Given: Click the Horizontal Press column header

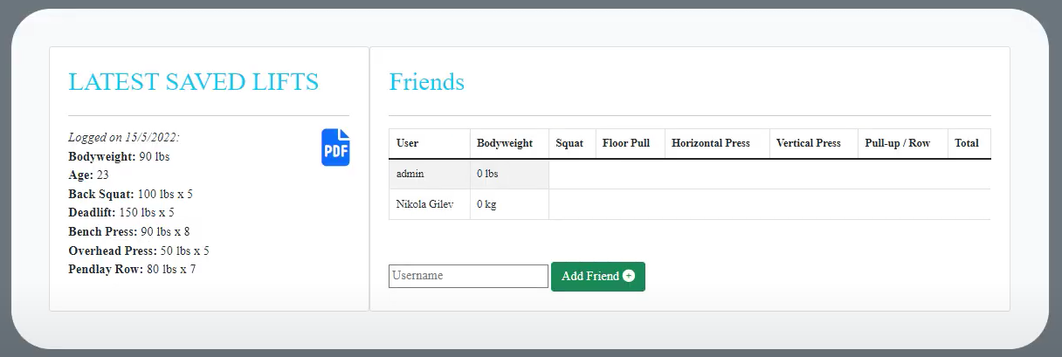Looking at the screenshot, I should pyautogui.click(x=717, y=143).
